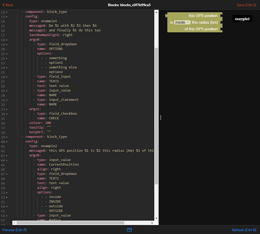Collapse the example2 component at line 39
Screen dimensions: 260x234
tap(7, 137)
